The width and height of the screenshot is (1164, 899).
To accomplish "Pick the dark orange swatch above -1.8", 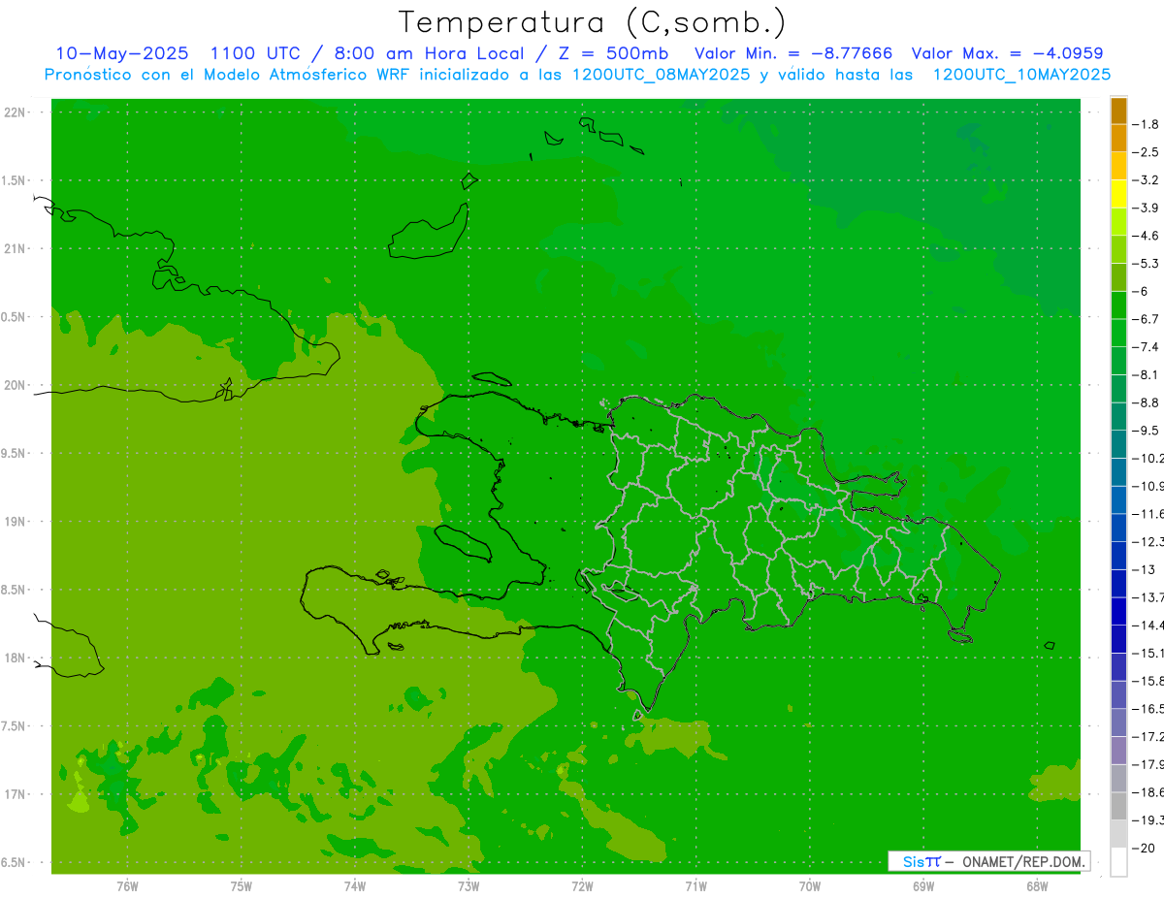I will (x=1118, y=111).
